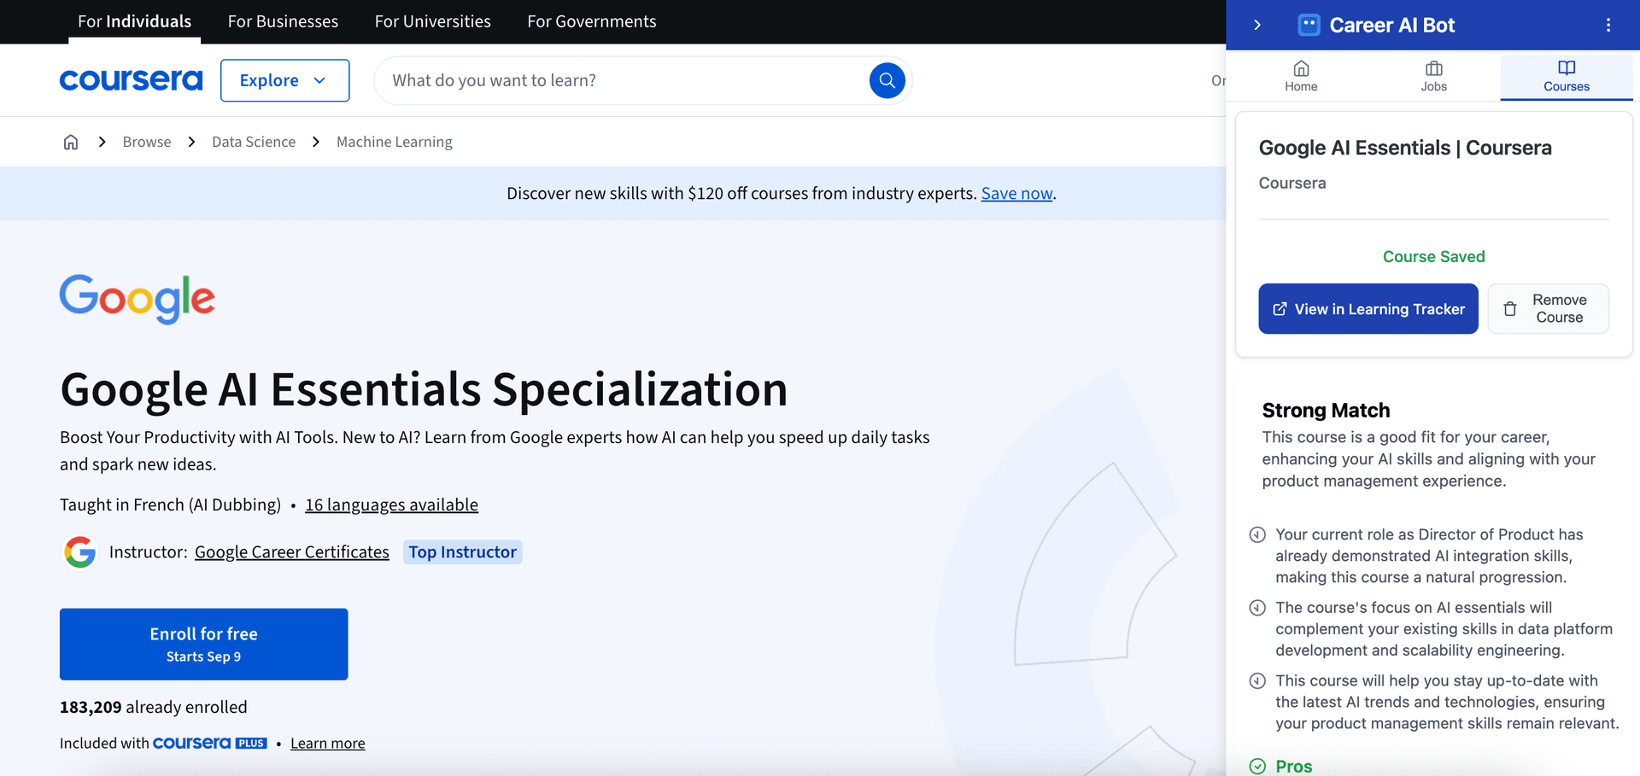Go to For Universities section
The width and height of the screenshot is (1640, 776).
[432, 21]
